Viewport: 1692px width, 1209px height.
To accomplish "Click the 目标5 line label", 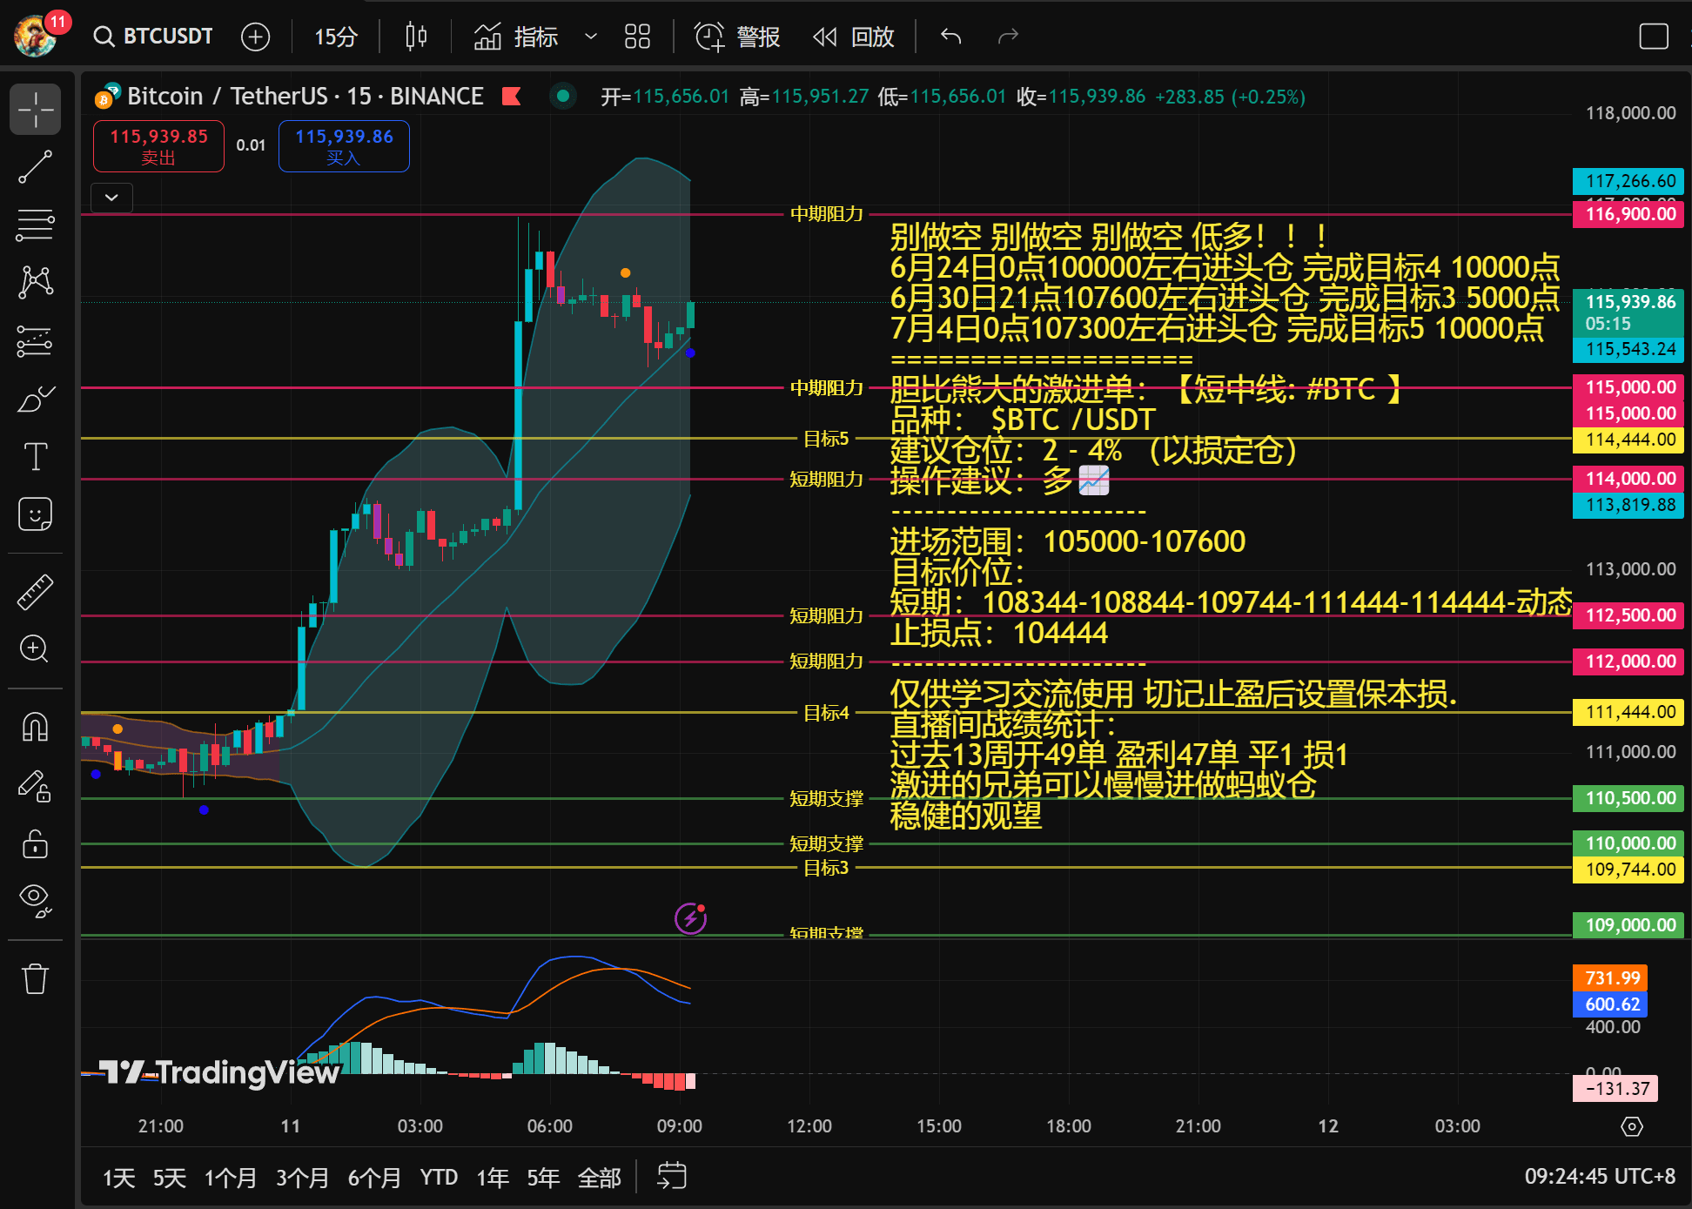I will [825, 439].
